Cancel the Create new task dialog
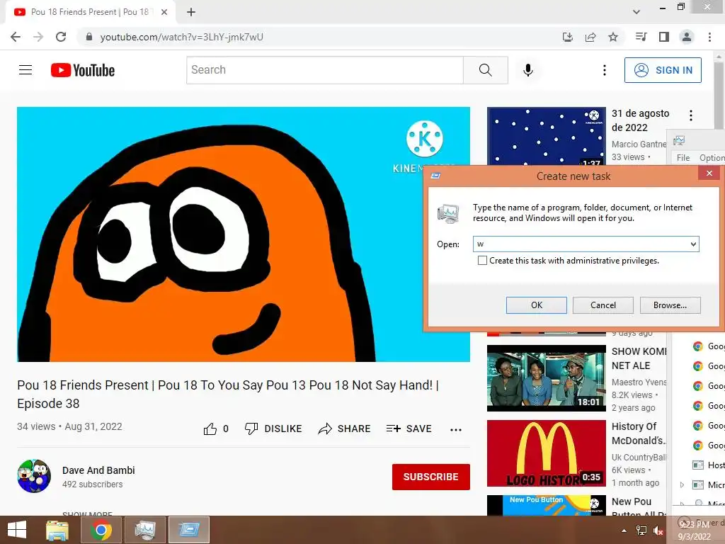 click(x=603, y=305)
